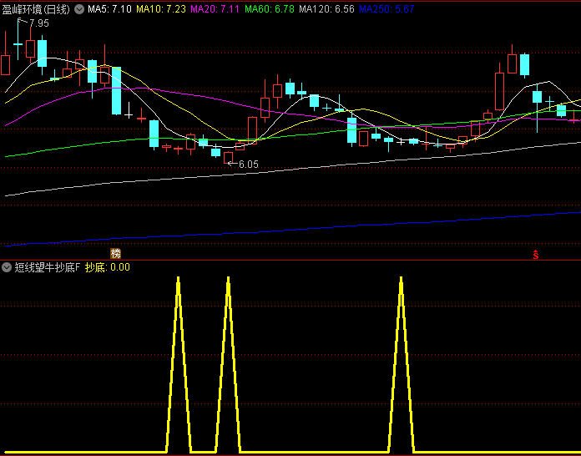Click the blue MA250 value label
The height and width of the screenshot is (456, 581).
click(x=386, y=9)
